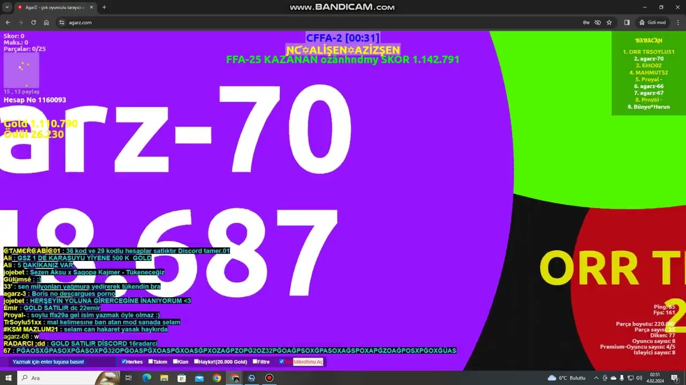Open the first Chrome icon in taskbar
The image size is (686, 385).
217,378
